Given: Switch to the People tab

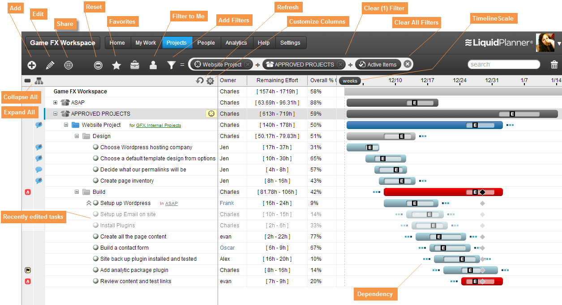Looking at the screenshot, I should point(206,43).
